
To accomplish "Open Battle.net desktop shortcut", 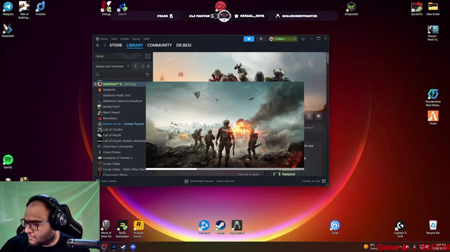I will (x=204, y=227).
